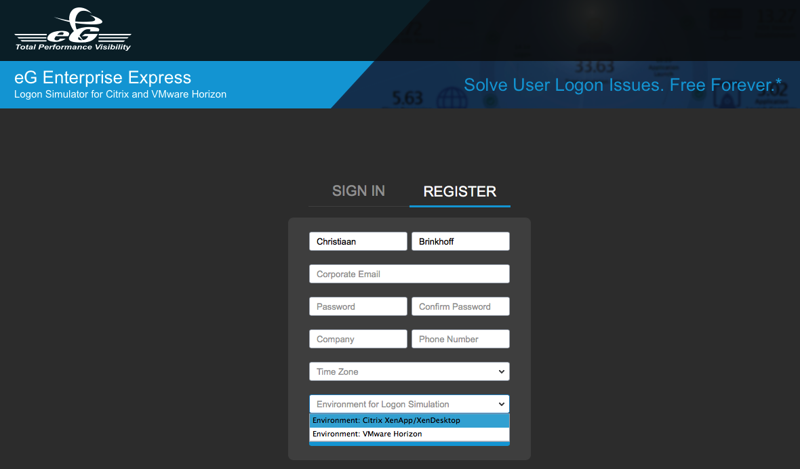Focus the last name field containing Brinkhoff
Image resolution: width=800 pixels, height=469 pixels.
460,241
